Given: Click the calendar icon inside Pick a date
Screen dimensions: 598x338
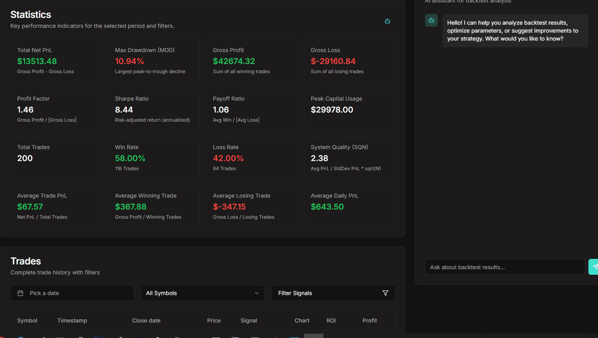Looking at the screenshot, I should (x=20, y=293).
